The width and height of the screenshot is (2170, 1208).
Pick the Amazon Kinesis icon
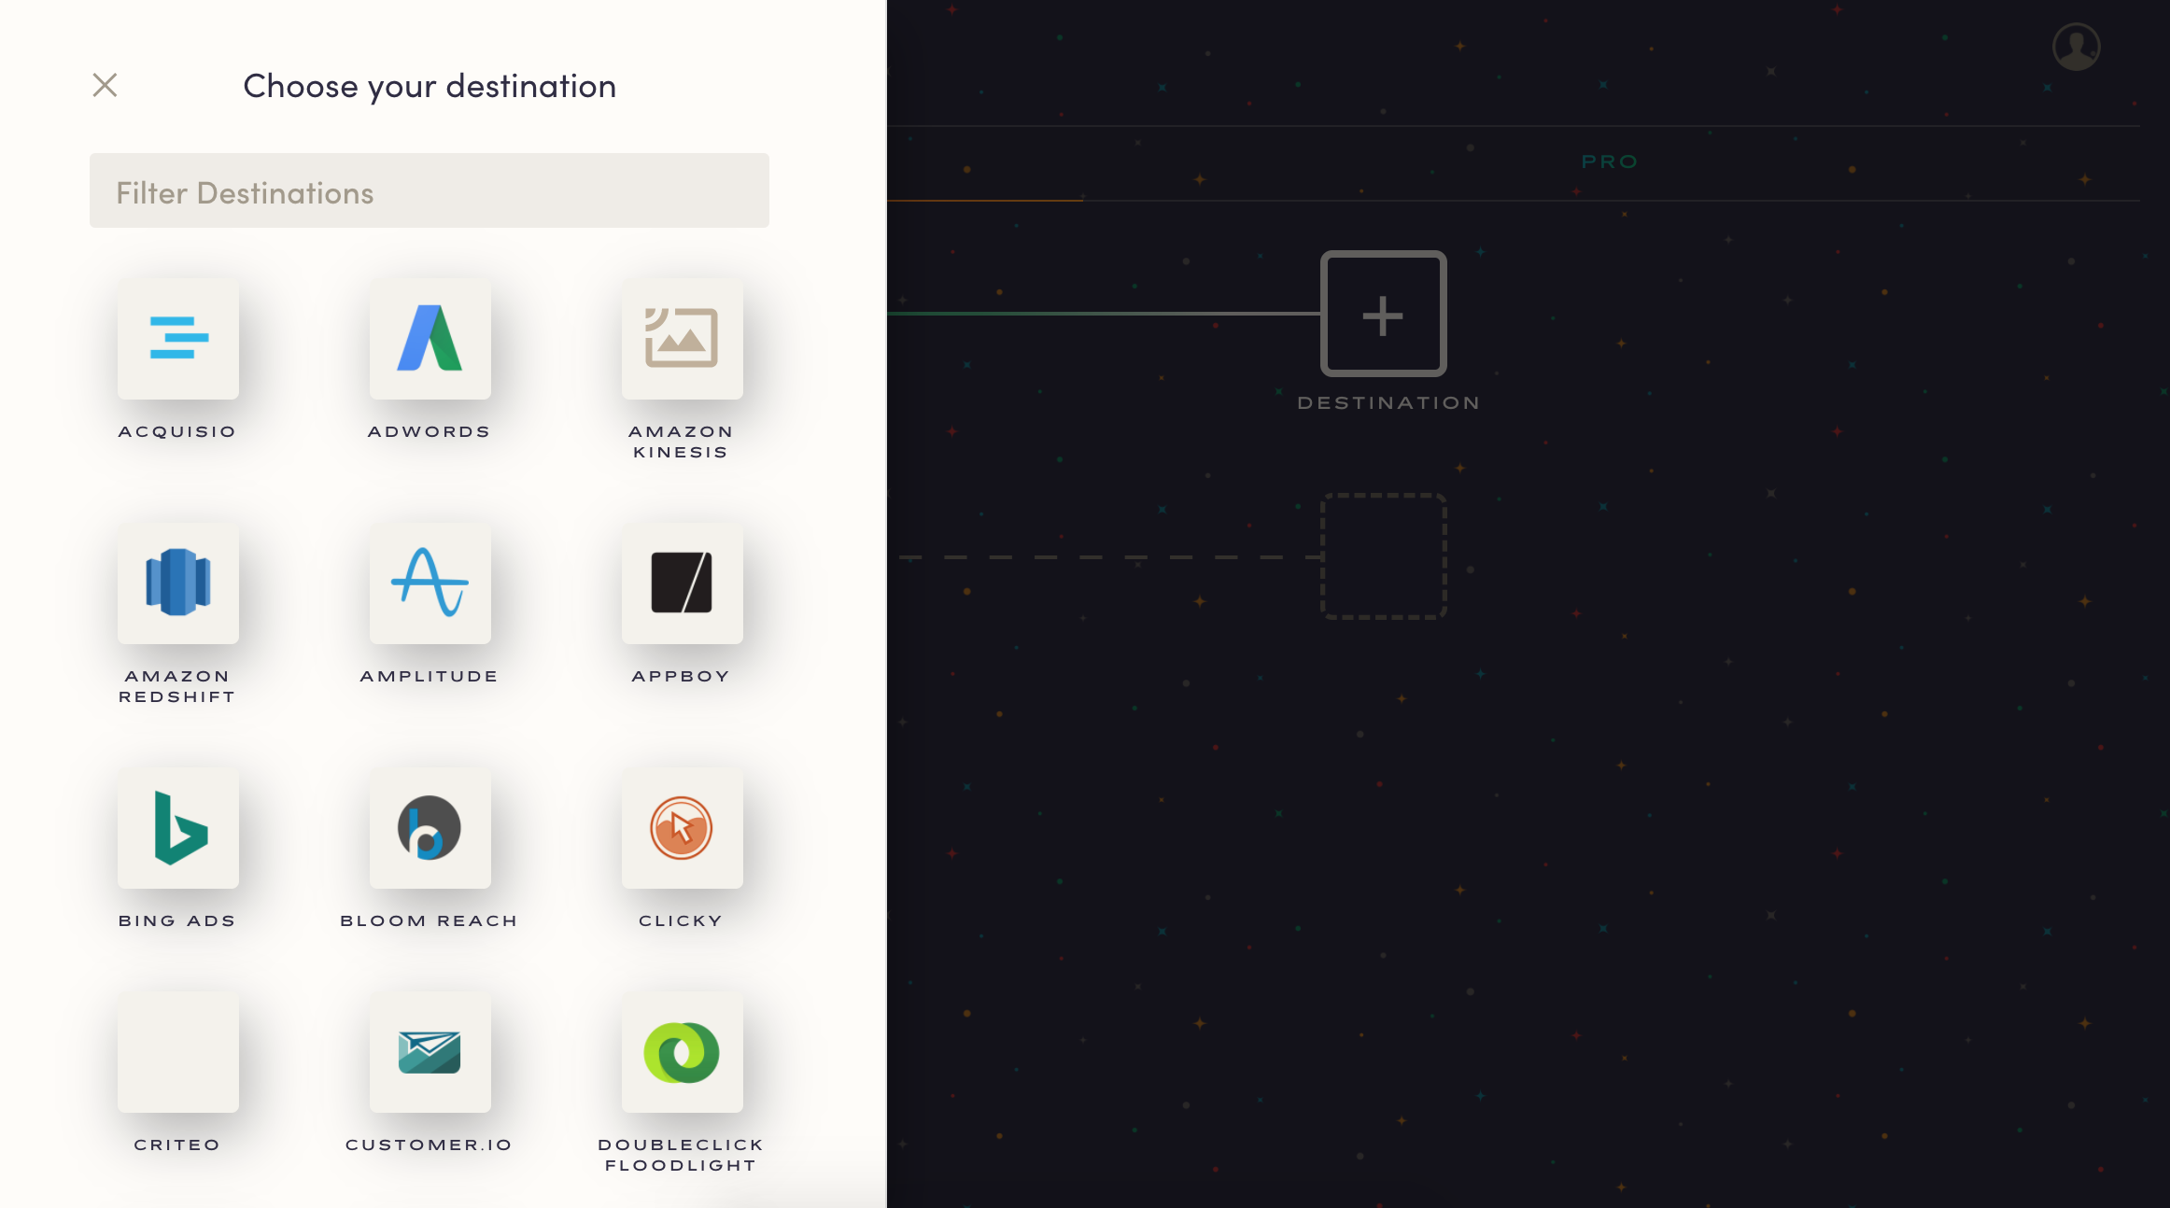683,339
